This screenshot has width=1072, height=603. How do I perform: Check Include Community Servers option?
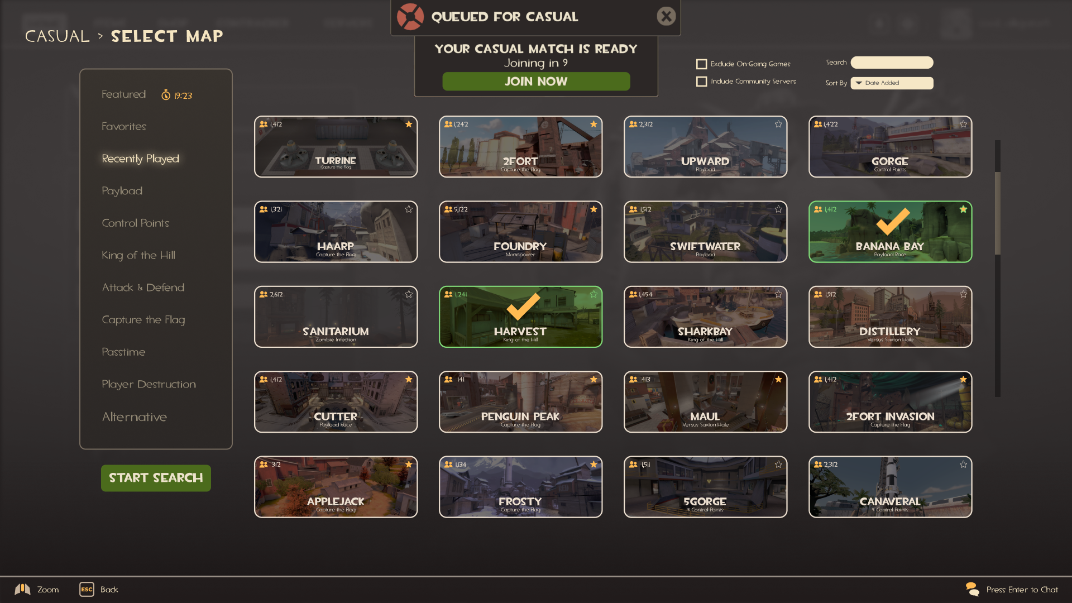(x=701, y=82)
